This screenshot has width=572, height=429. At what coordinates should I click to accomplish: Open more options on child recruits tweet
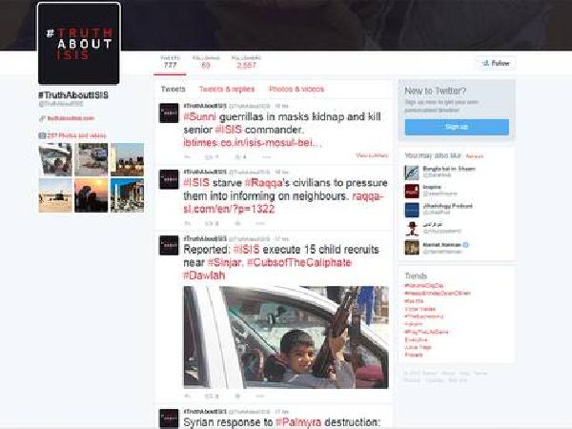(x=260, y=396)
